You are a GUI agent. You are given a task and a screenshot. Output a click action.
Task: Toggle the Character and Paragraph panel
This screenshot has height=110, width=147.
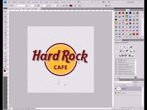80,6
